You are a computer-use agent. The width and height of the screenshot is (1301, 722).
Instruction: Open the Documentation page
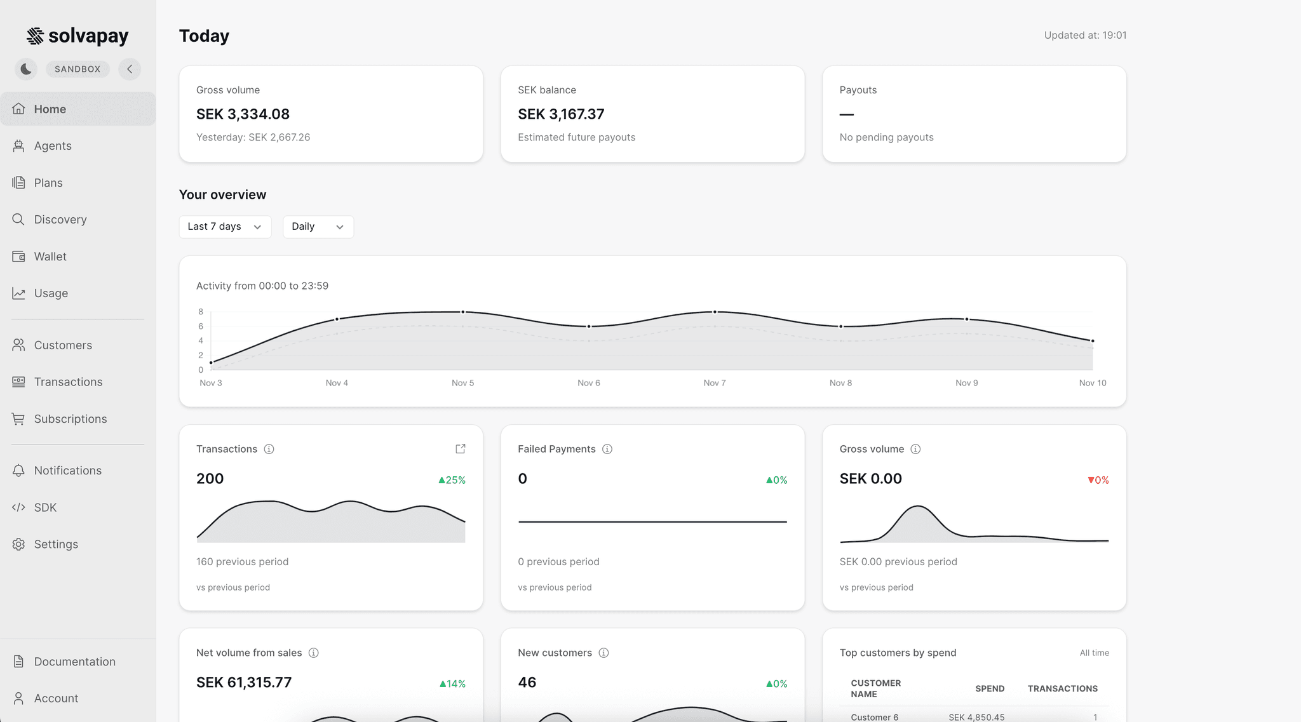click(74, 661)
